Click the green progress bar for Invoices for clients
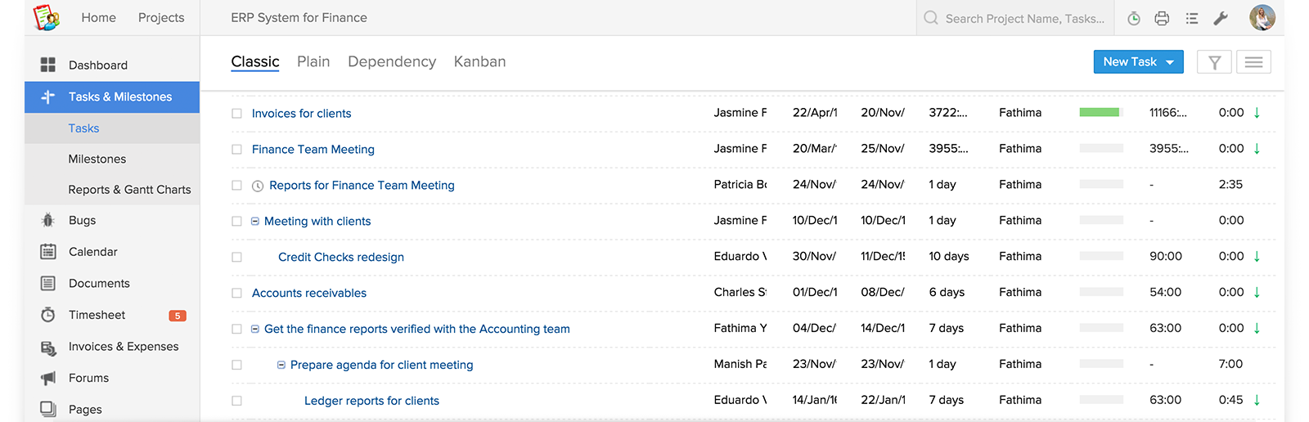 click(1100, 113)
